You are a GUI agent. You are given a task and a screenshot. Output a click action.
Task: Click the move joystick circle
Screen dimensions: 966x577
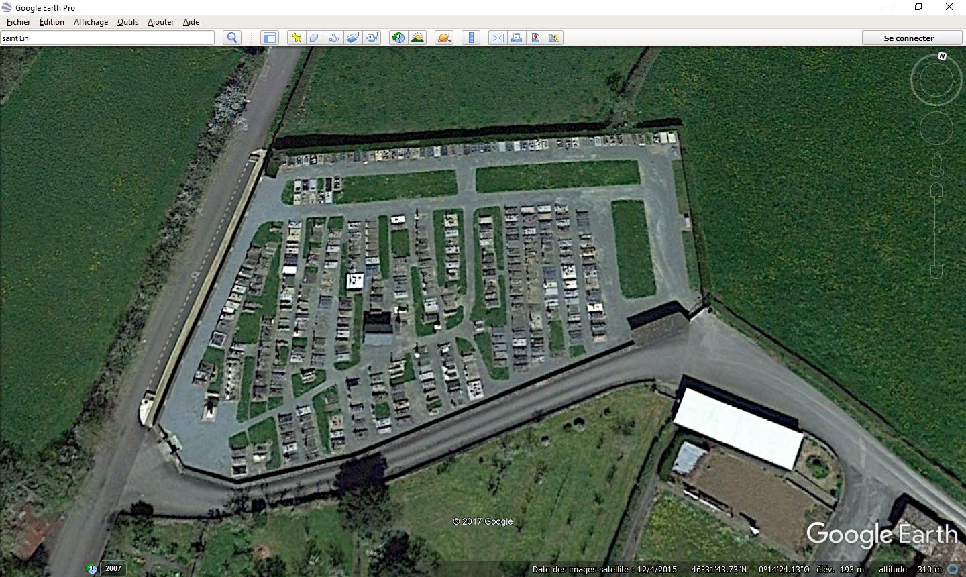[x=936, y=128]
